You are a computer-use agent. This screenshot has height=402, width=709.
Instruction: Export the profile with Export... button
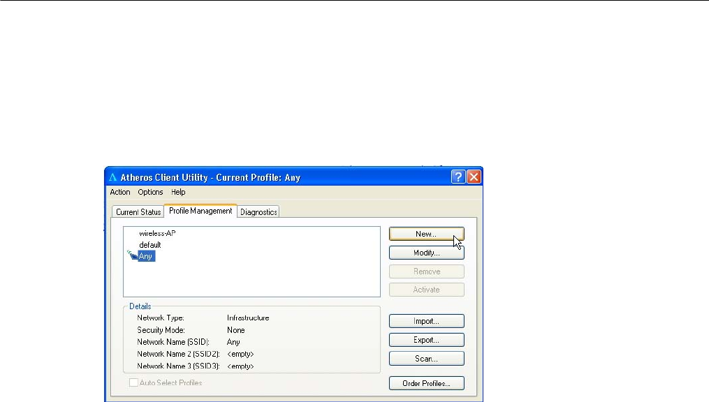426,340
